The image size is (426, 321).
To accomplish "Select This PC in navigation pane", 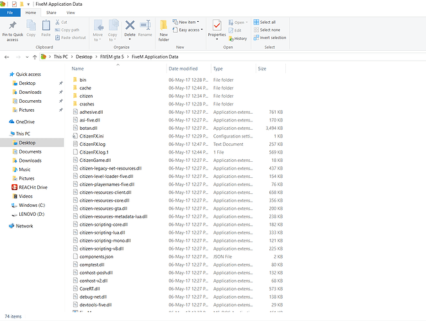I will 20,134.
